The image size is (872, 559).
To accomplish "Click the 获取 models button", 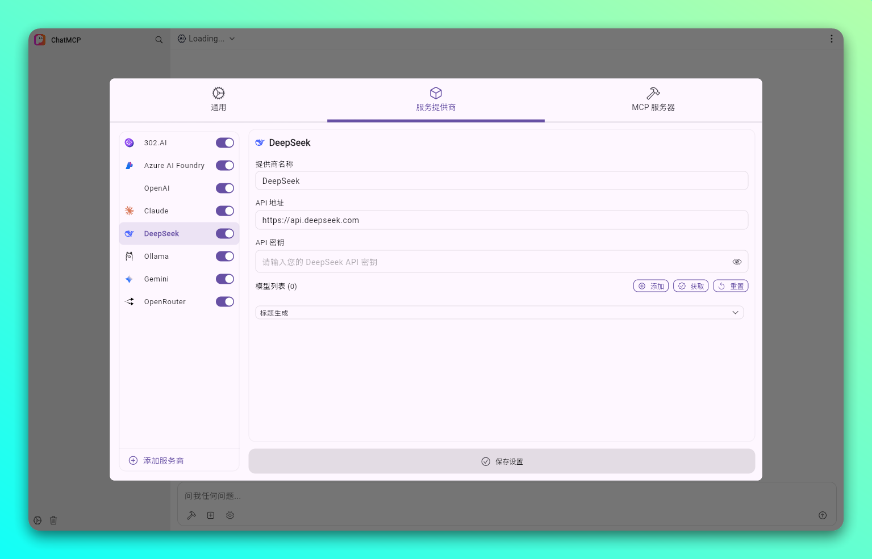I will 691,286.
